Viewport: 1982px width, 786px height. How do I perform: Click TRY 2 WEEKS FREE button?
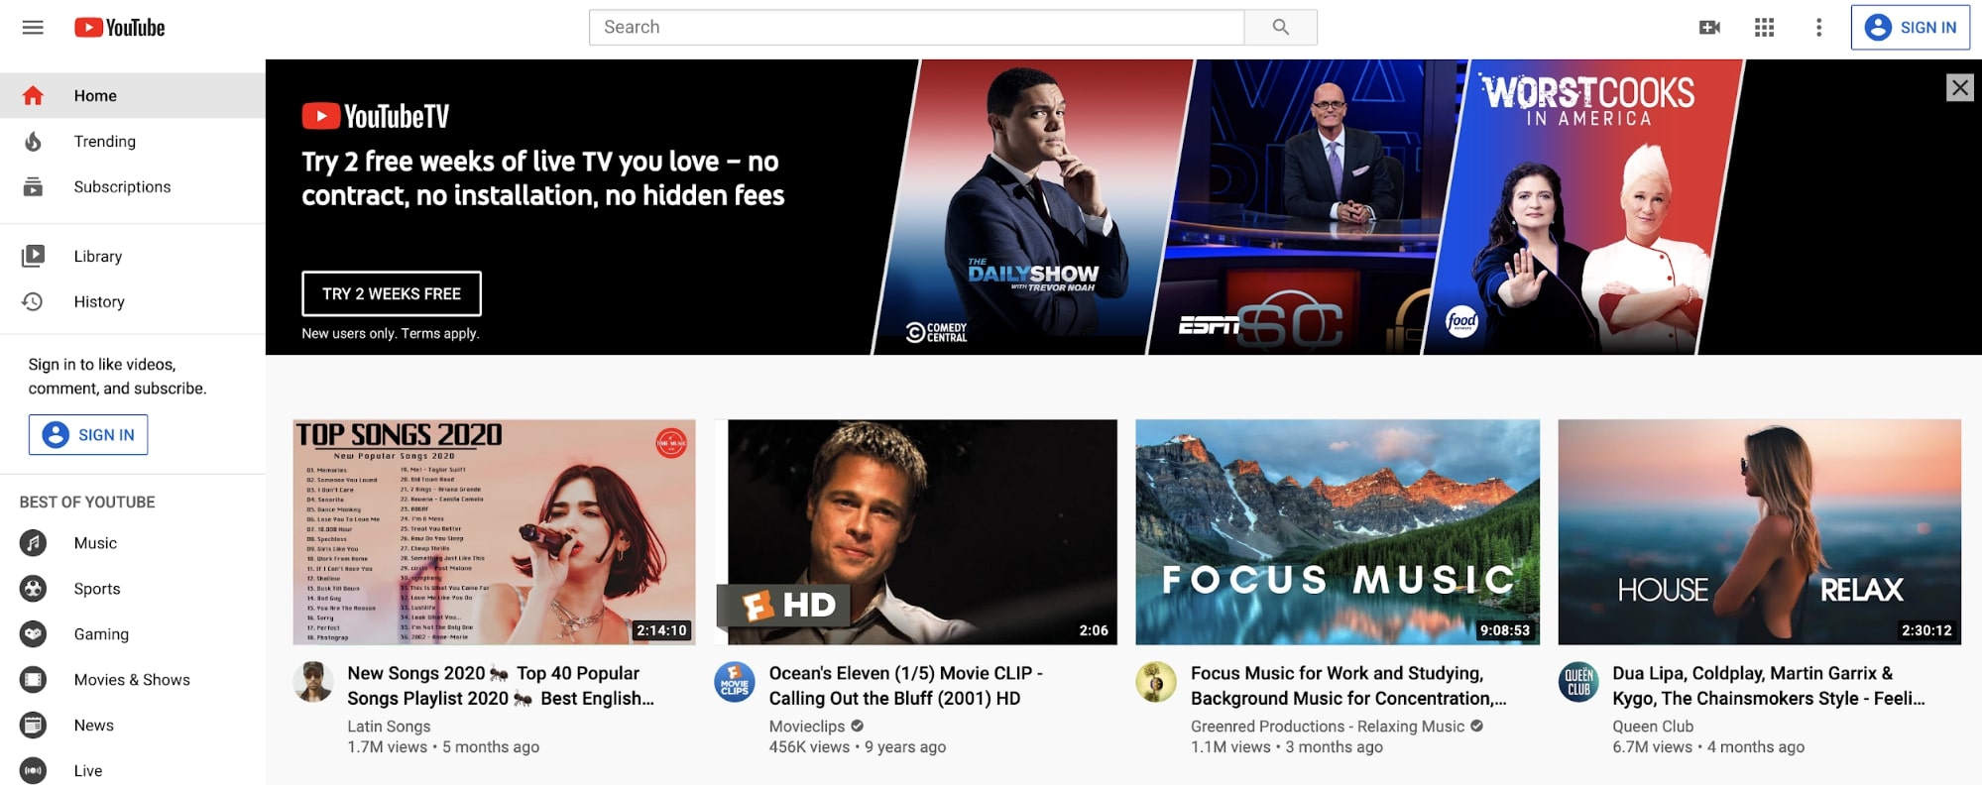[392, 293]
